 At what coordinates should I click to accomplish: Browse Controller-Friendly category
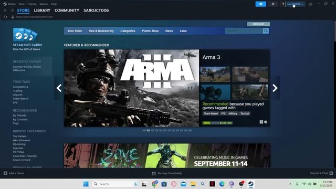point(25,156)
